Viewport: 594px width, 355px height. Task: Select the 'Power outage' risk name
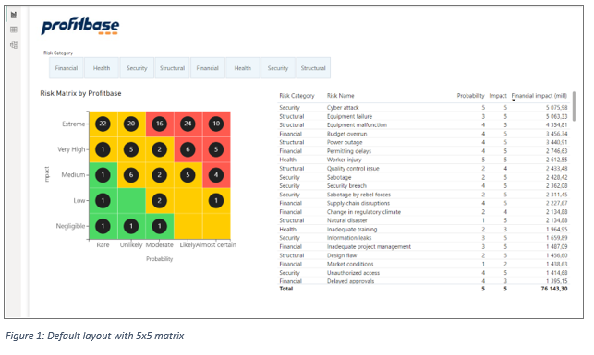tap(345, 143)
